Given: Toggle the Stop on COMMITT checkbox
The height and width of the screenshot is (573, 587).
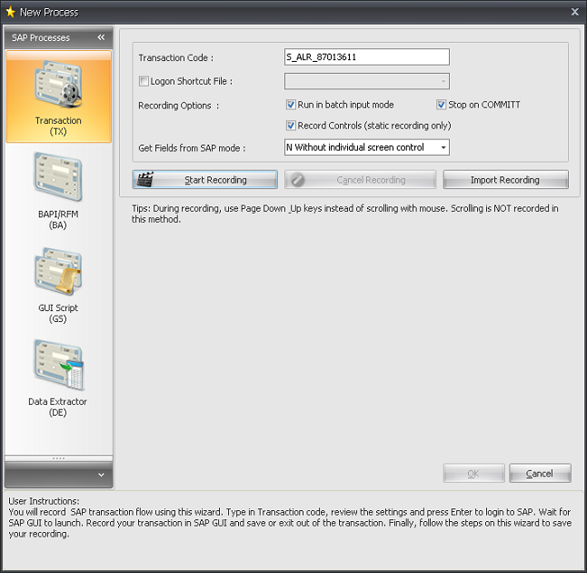Looking at the screenshot, I should click(442, 105).
